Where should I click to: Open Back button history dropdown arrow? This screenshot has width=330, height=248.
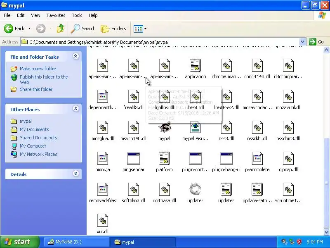[x=29, y=29]
